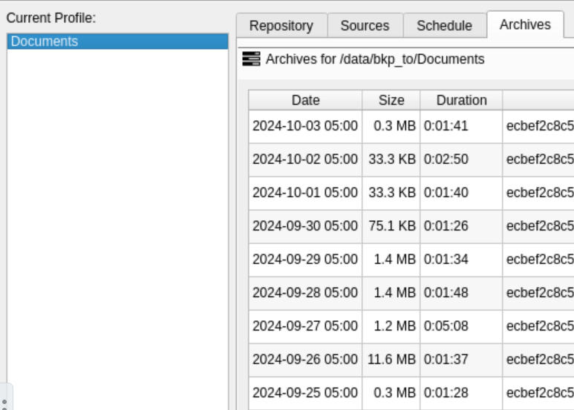
Task: Sort archives by Duration column header
Action: point(461,100)
